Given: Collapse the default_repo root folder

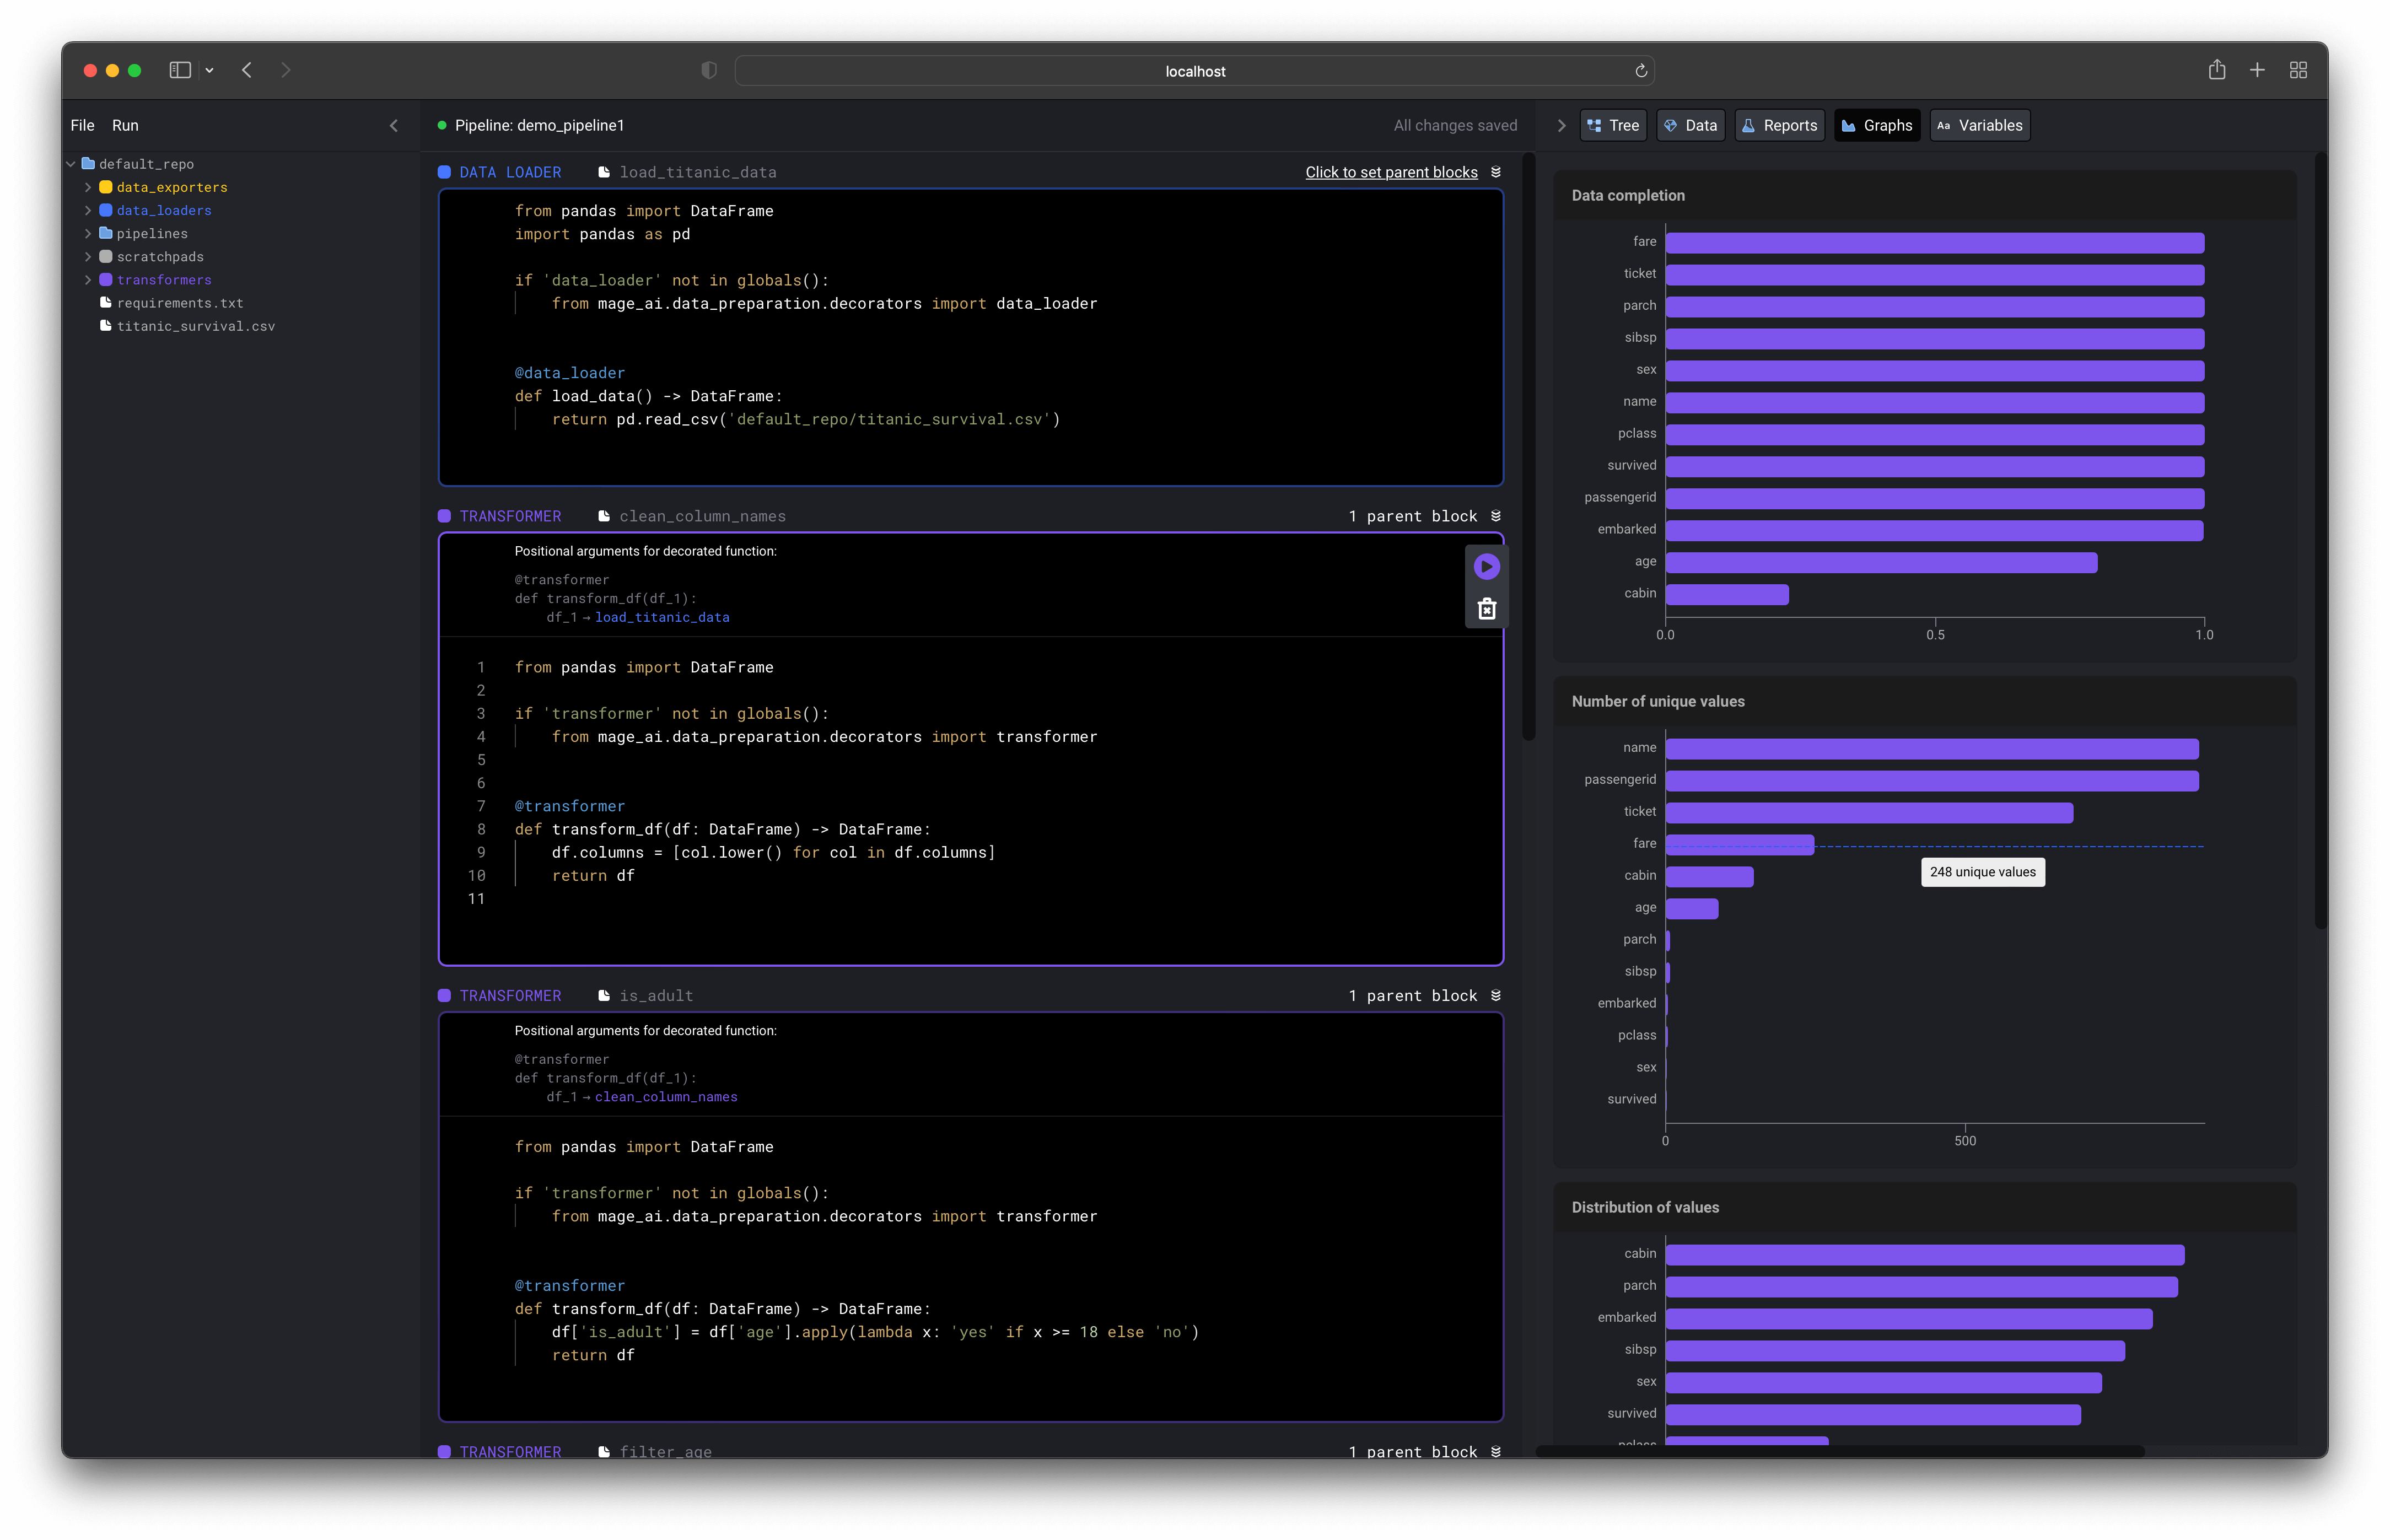Looking at the screenshot, I should (x=71, y=164).
